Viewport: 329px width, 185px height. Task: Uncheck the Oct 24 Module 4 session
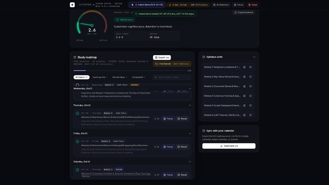pos(78,169)
